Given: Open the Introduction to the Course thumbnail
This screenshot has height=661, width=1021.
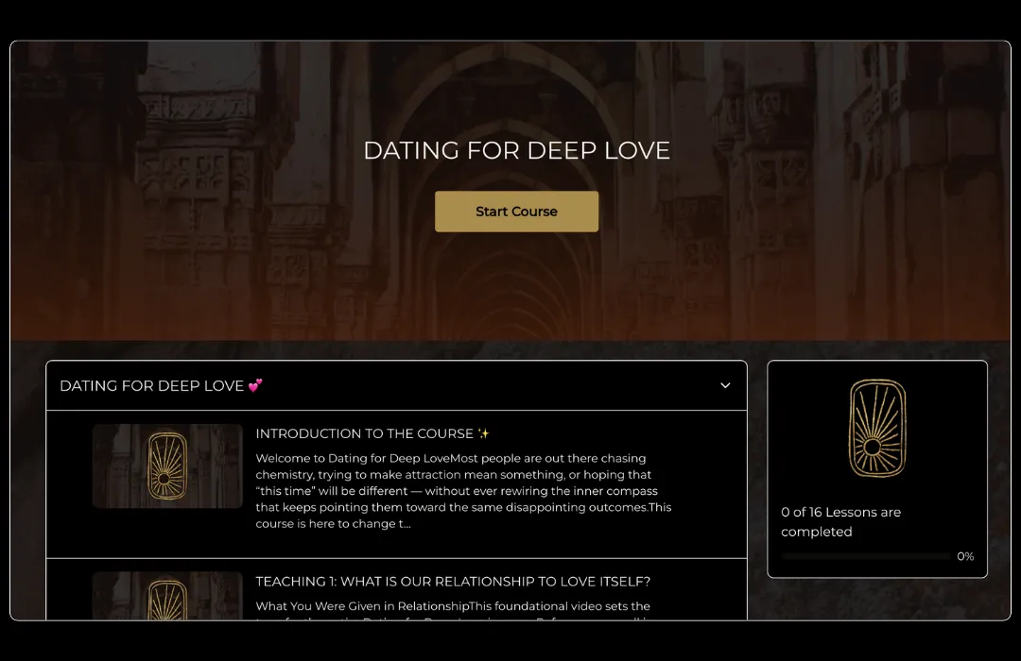Looking at the screenshot, I should (167, 466).
